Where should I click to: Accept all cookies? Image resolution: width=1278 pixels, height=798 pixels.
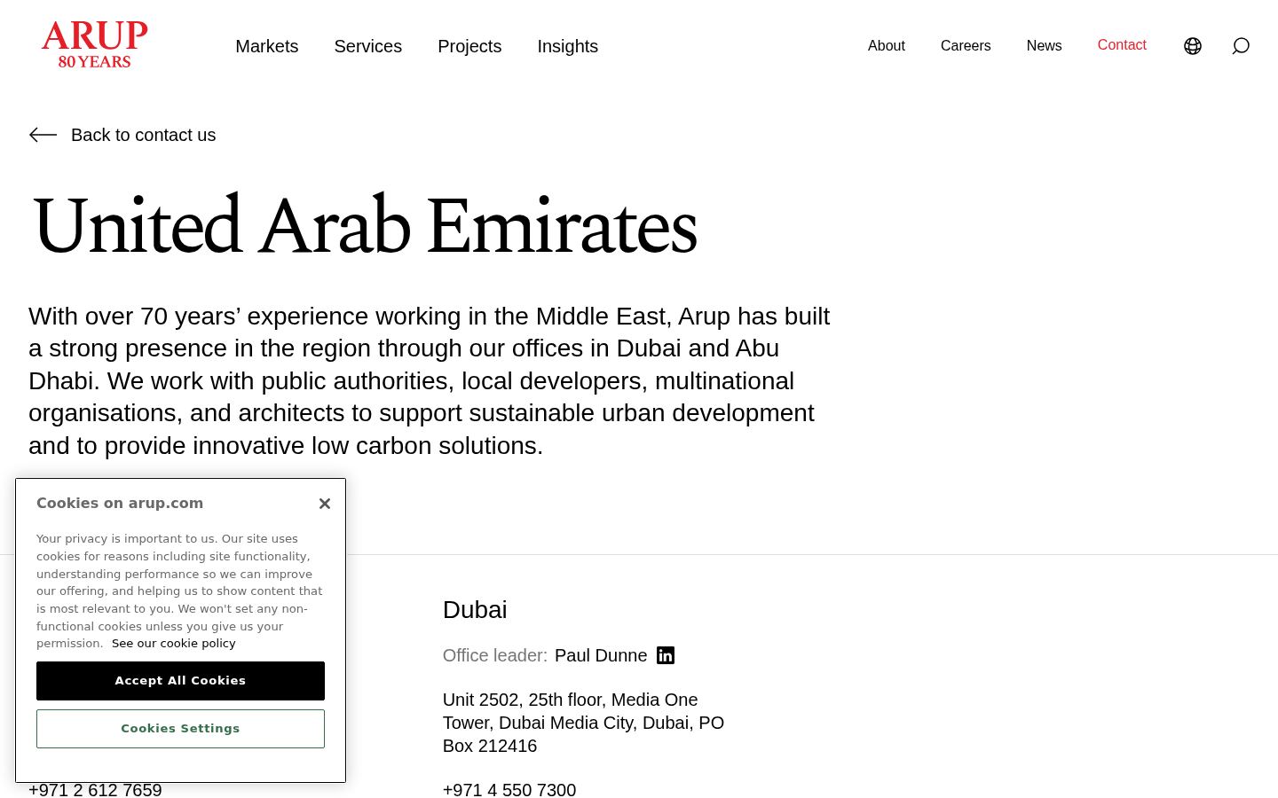180,681
